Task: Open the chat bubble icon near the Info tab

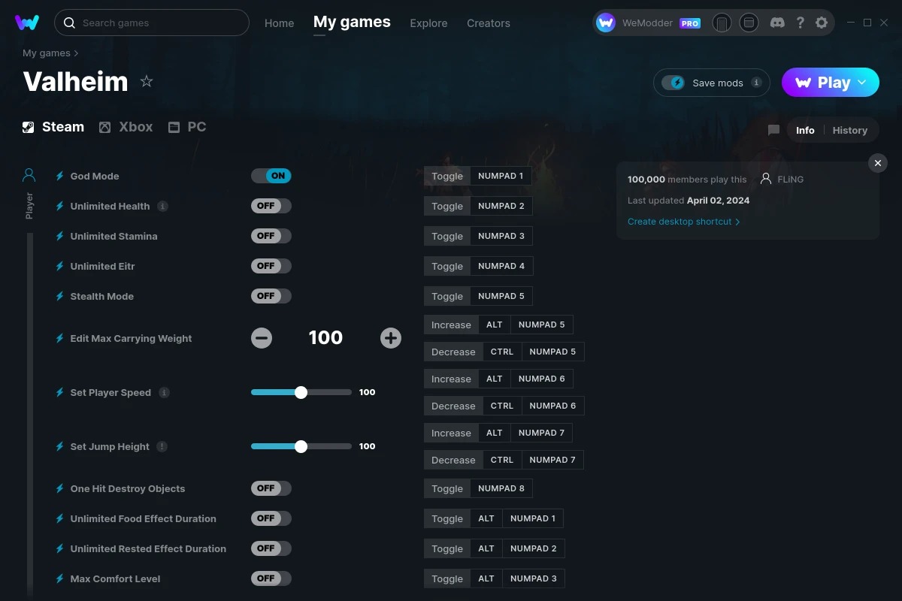Action: [x=773, y=130]
